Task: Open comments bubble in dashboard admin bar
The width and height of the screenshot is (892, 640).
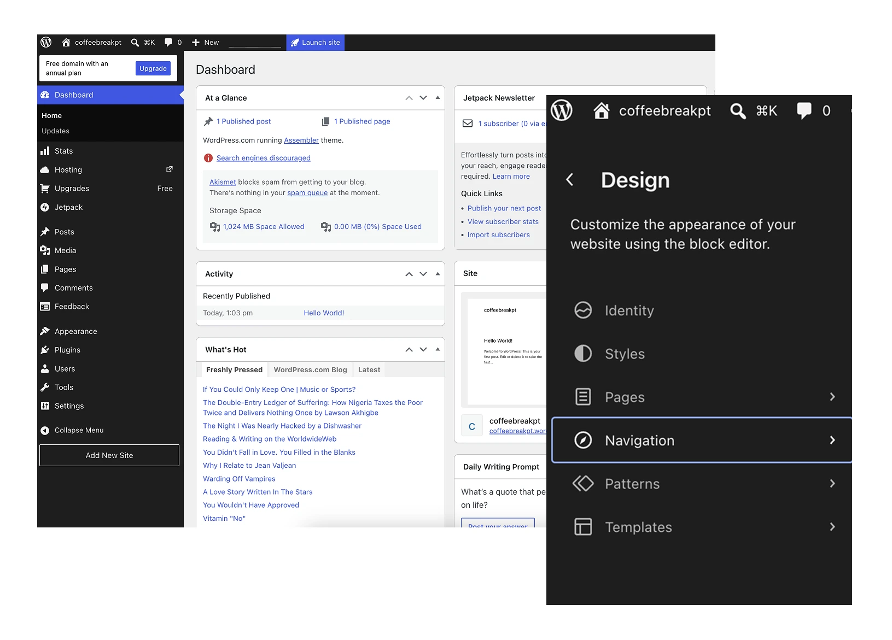Action: click(x=168, y=42)
